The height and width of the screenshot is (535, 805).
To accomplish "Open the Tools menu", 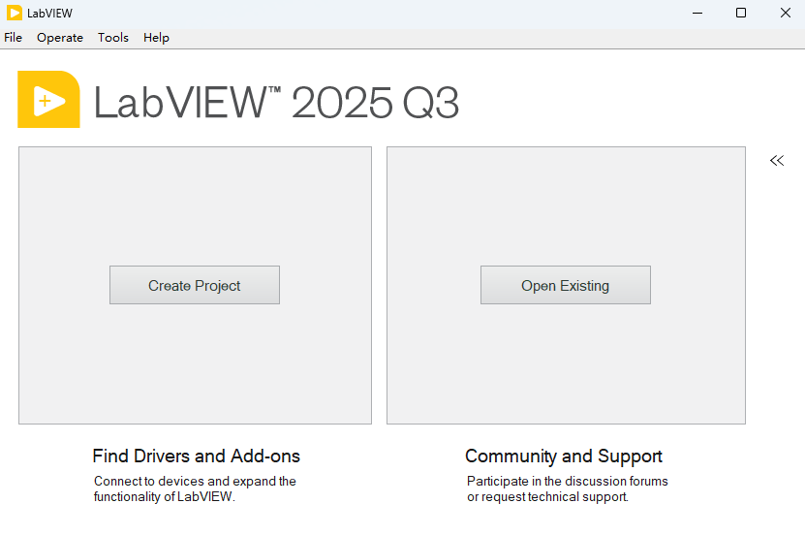I will [113, 38].
